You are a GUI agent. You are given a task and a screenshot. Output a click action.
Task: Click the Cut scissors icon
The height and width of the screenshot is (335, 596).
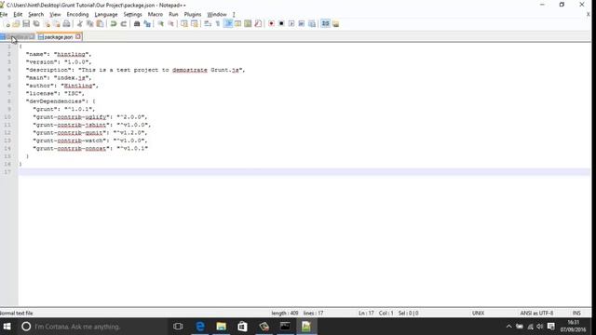click(x=79, y=24)
